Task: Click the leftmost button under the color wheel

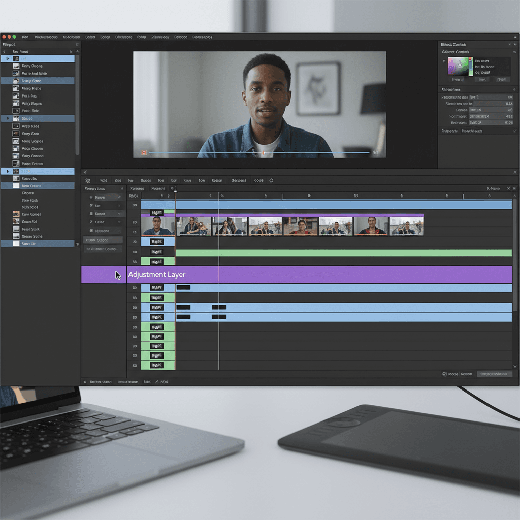Action: pos(456,79)
